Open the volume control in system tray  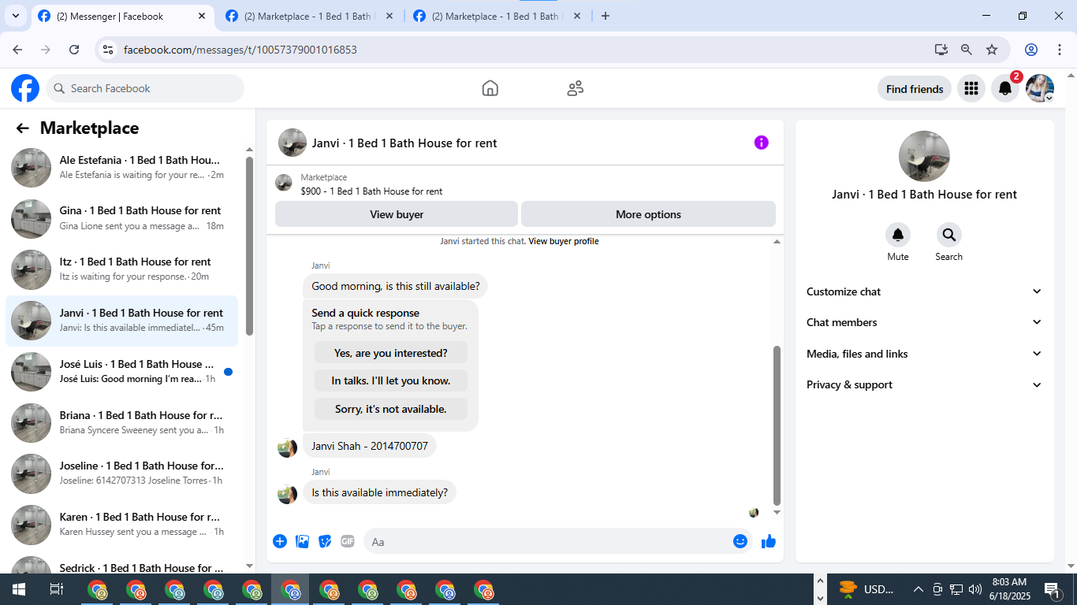(975, 589)
